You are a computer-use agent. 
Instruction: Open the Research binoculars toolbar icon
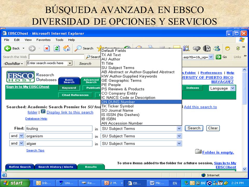186,48
